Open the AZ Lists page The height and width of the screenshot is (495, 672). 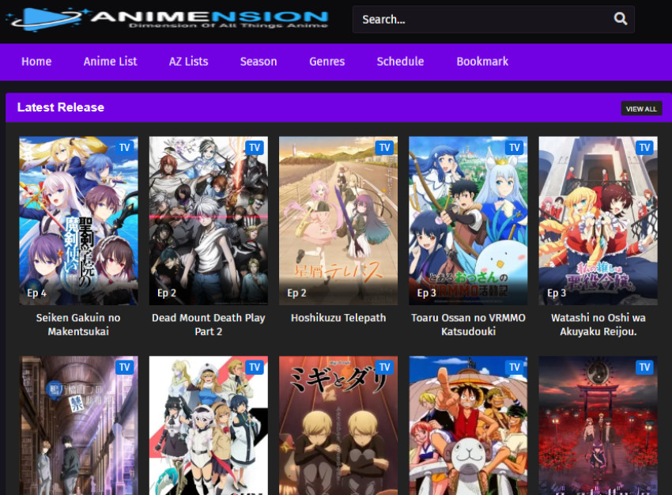point(188,62)
